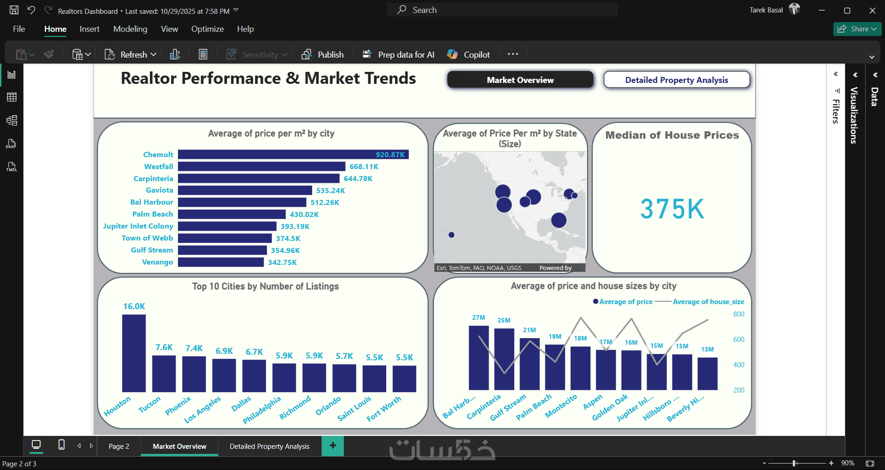Expand the Get data dropdown arrow

click(x=88, y=55)
